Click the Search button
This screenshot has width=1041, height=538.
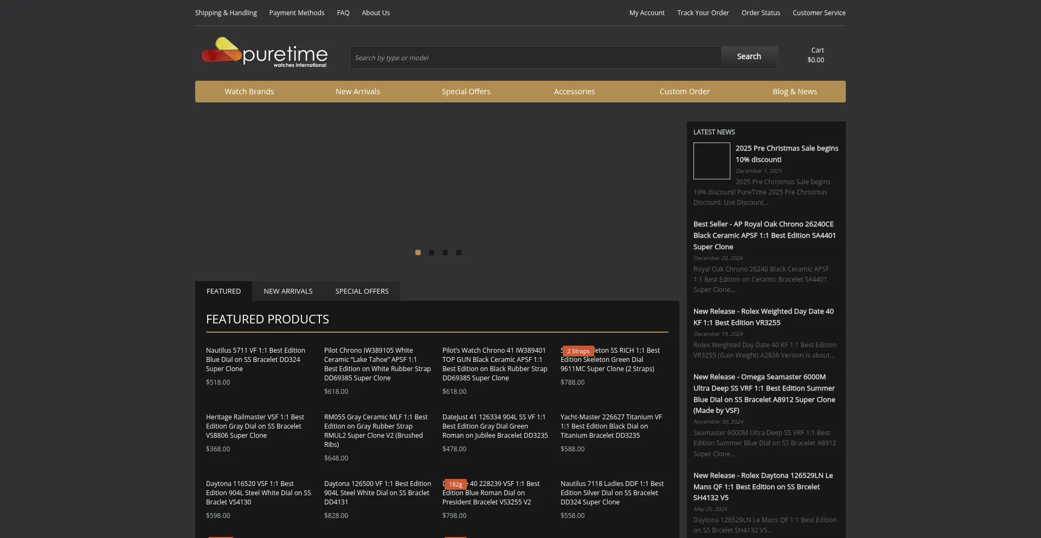pyautogui.click(x=749, y=56)
